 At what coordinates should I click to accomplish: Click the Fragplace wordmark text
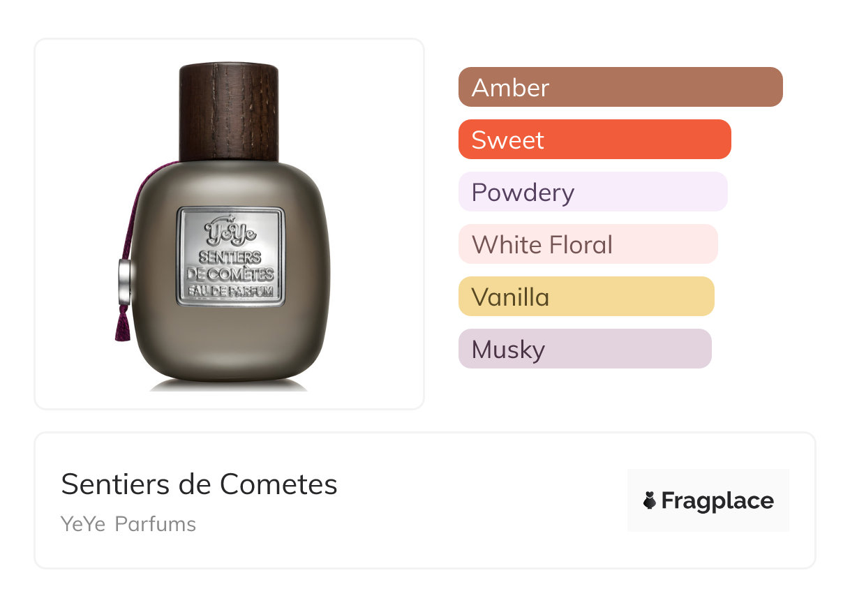(717, 500)
